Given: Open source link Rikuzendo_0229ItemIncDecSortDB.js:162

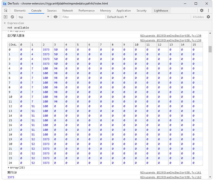Looking at the screenshot, I should tap(171, 177).
